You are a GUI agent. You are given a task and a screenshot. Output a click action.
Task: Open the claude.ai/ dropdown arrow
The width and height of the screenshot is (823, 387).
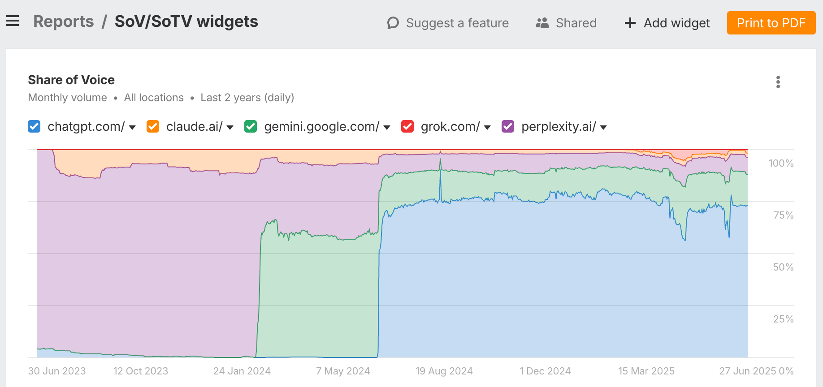tap(230, 128)
